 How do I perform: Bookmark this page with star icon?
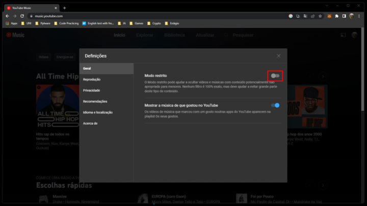320,16
